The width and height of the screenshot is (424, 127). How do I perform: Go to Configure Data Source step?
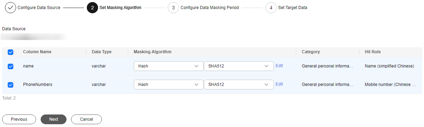click(39, 8)
